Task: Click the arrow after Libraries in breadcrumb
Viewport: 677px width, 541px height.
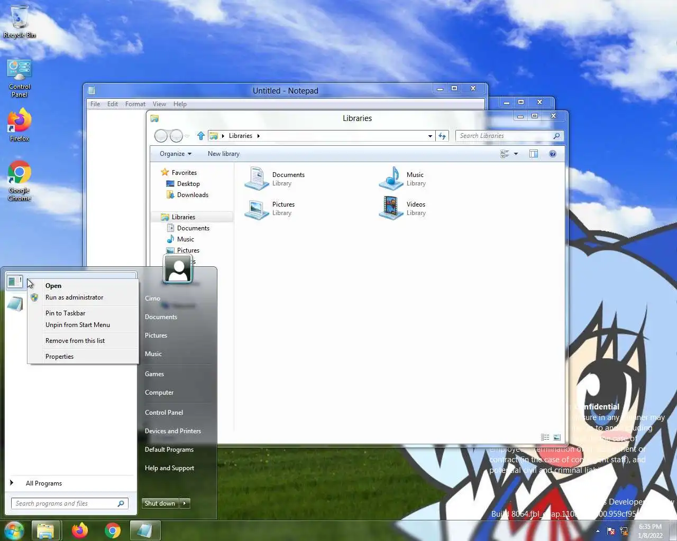Action: [x=258, y=136]
